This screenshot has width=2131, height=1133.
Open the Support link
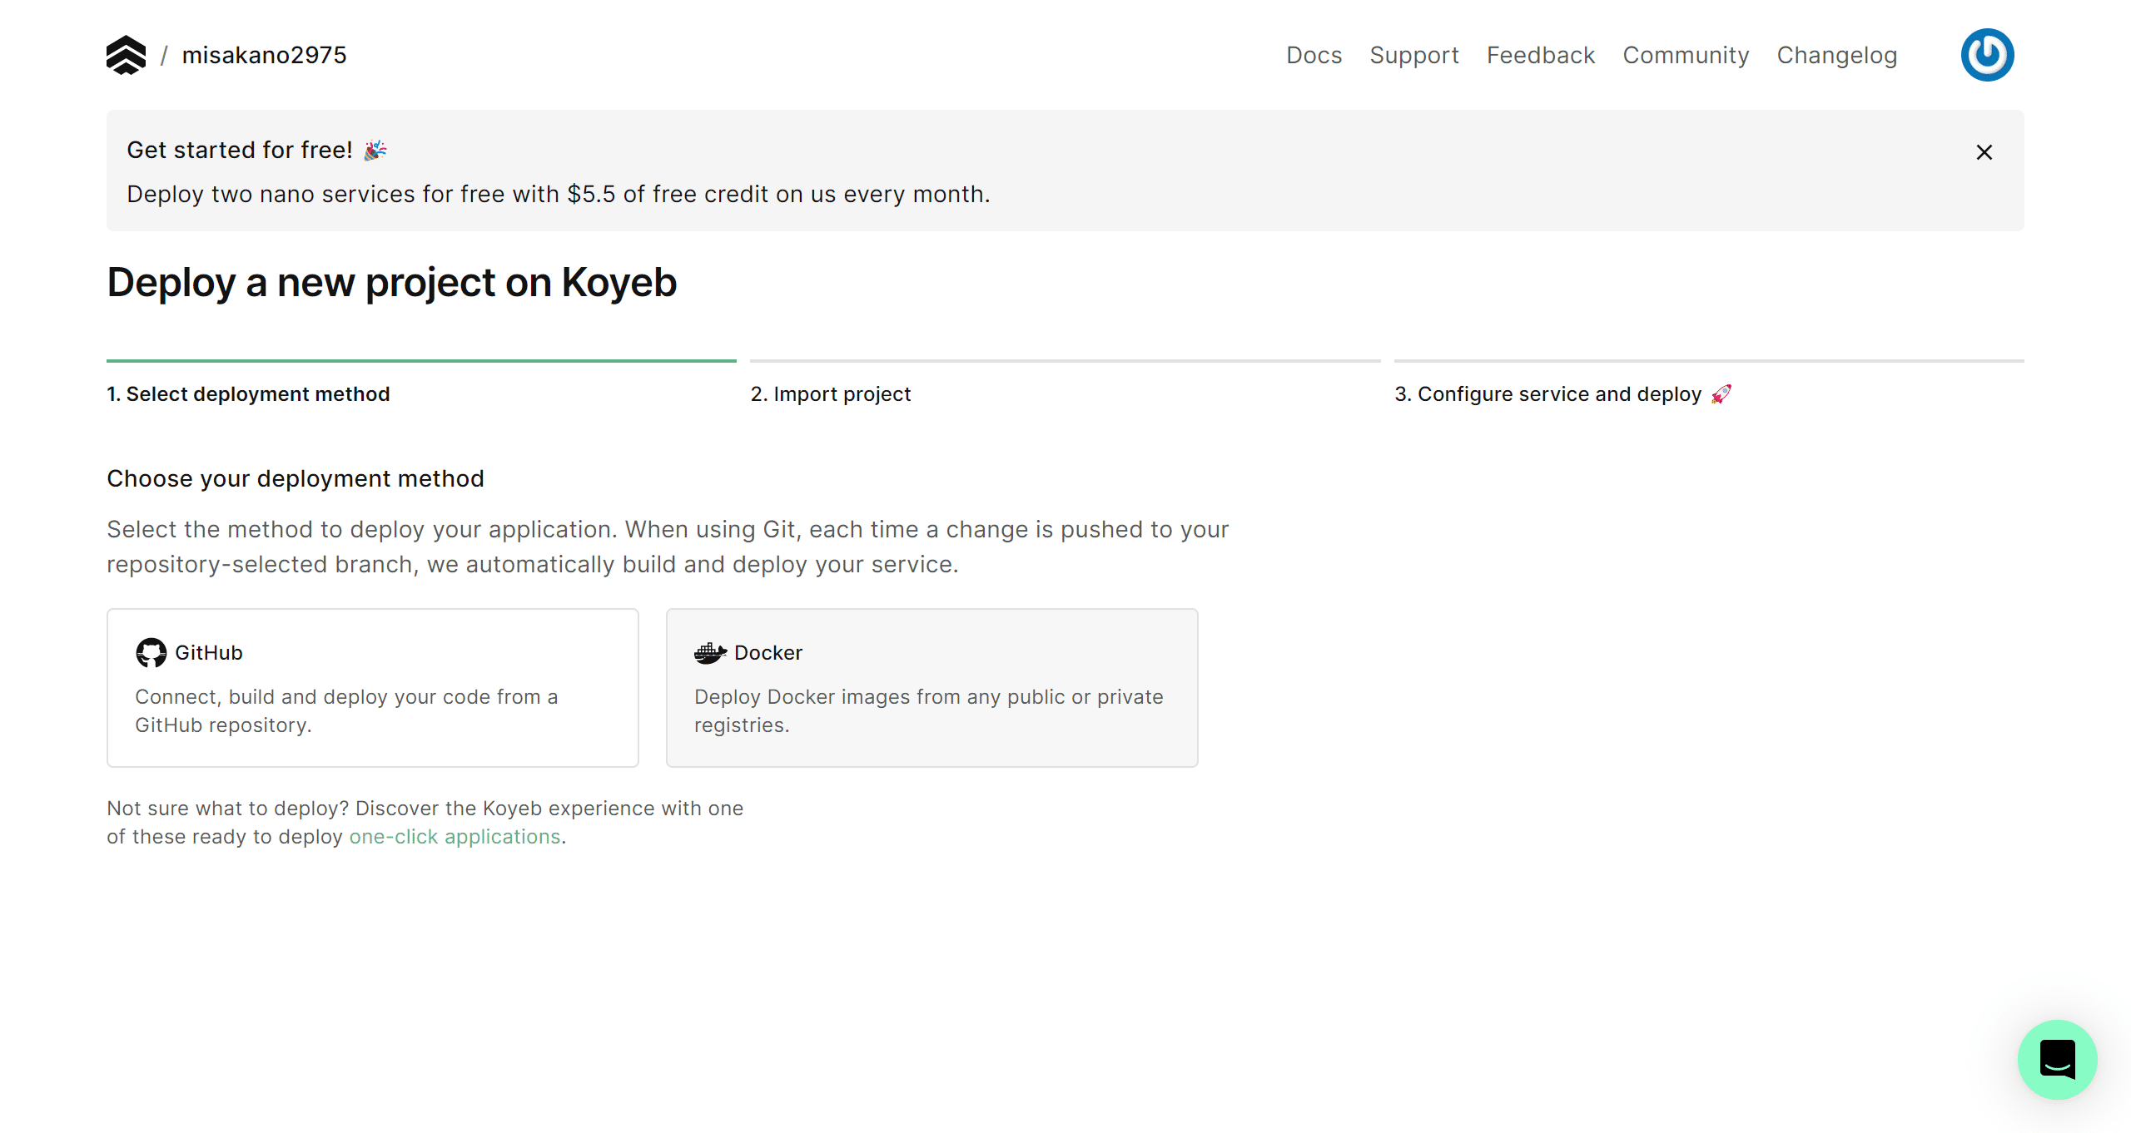click(x=1414, y=55)
